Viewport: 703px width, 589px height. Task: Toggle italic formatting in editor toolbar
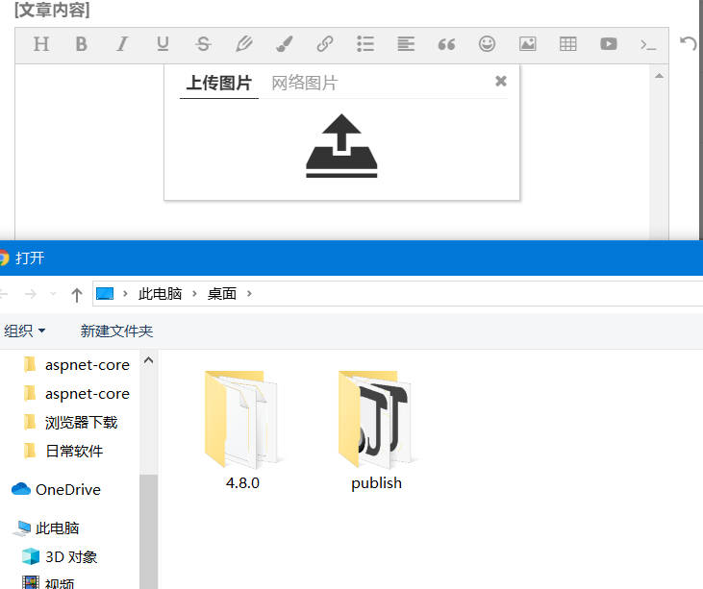click(x=122, y=44)
